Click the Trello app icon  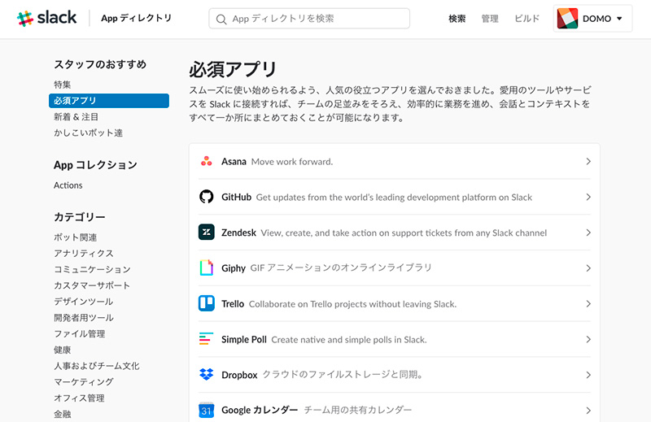pyautogui.click(x=207, y=303)
